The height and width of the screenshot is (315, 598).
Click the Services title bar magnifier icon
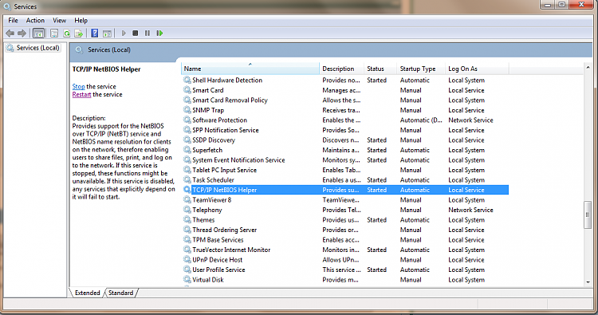coord(7,6)
